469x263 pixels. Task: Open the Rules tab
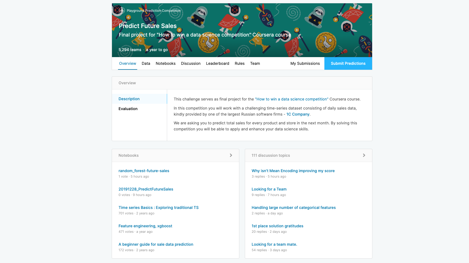(x=240, y=63)
